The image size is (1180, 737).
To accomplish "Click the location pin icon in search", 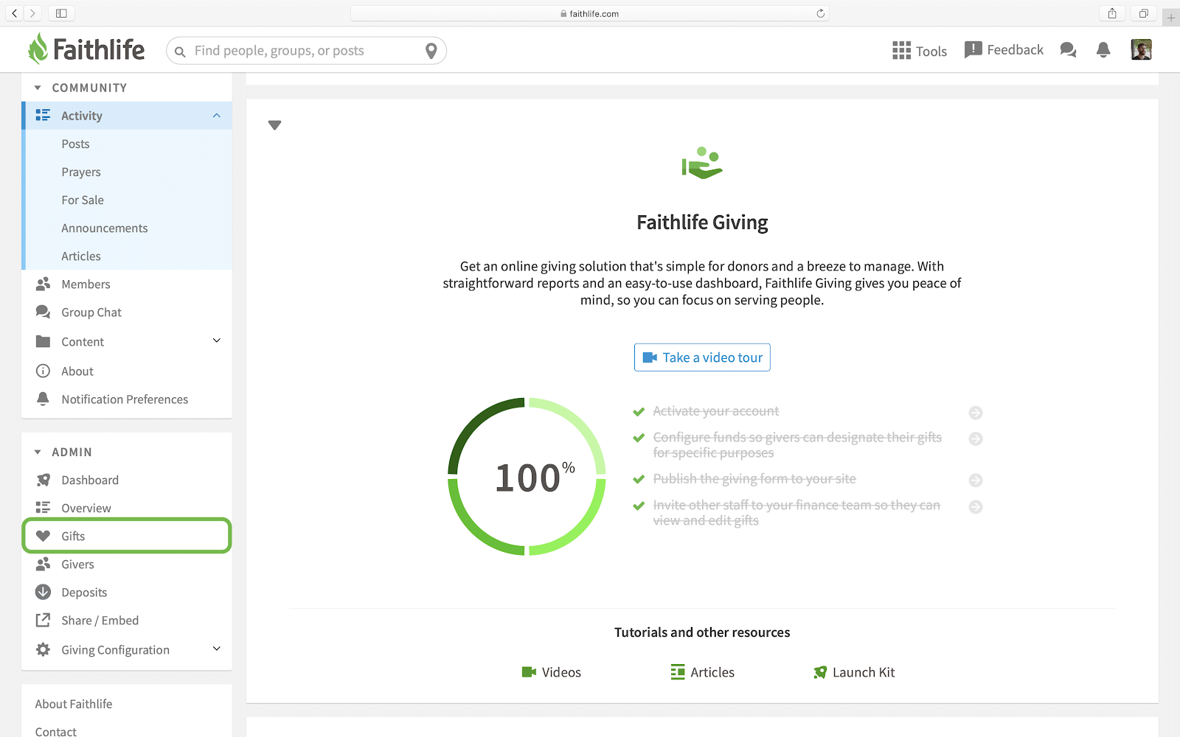I will (431, 51).
